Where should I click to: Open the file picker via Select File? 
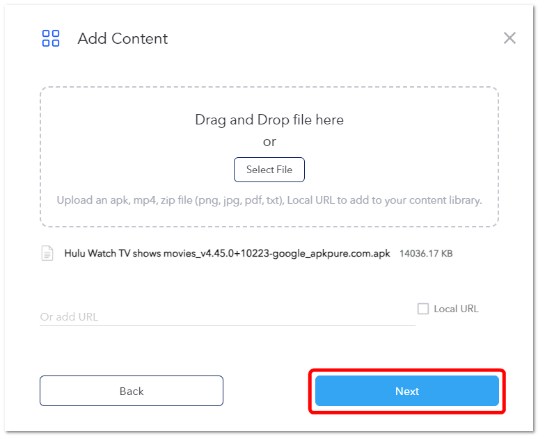click(269, 170)
